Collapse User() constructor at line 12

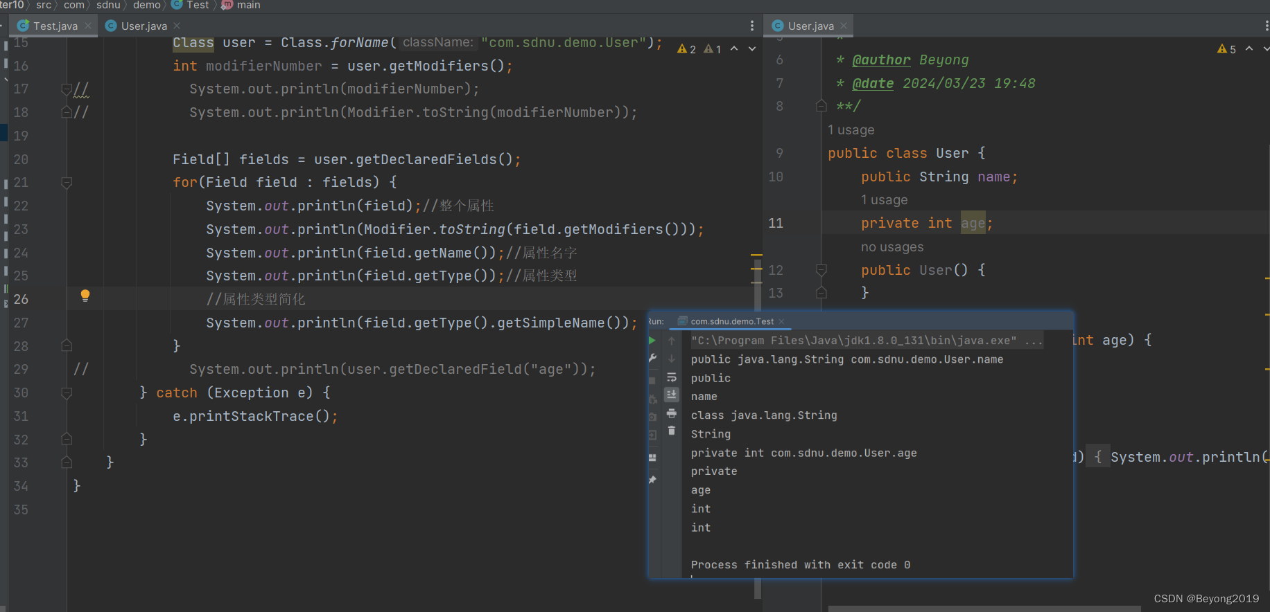[821, 269]
